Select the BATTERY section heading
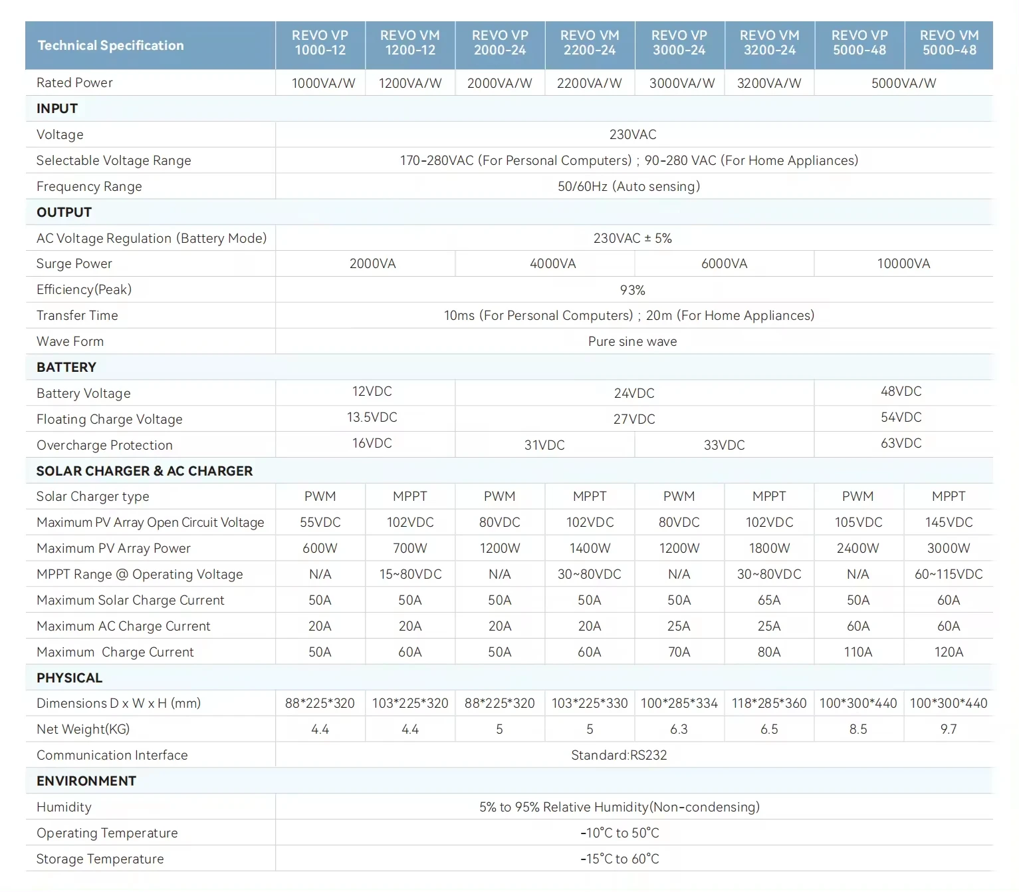This screenshot has height=892, width=1019. [x=66, y=367]
